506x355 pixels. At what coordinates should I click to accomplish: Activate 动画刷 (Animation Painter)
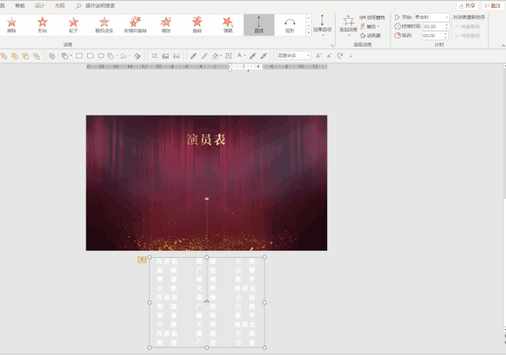(370, 36)
